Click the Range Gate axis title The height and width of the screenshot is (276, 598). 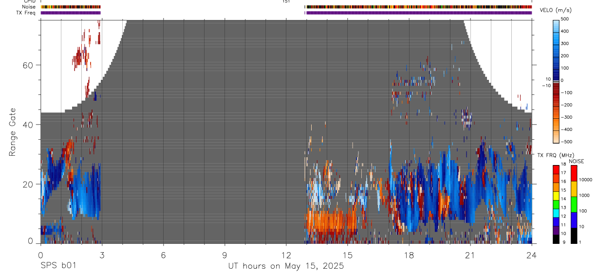pyautogui.click(x=13, y=132)
